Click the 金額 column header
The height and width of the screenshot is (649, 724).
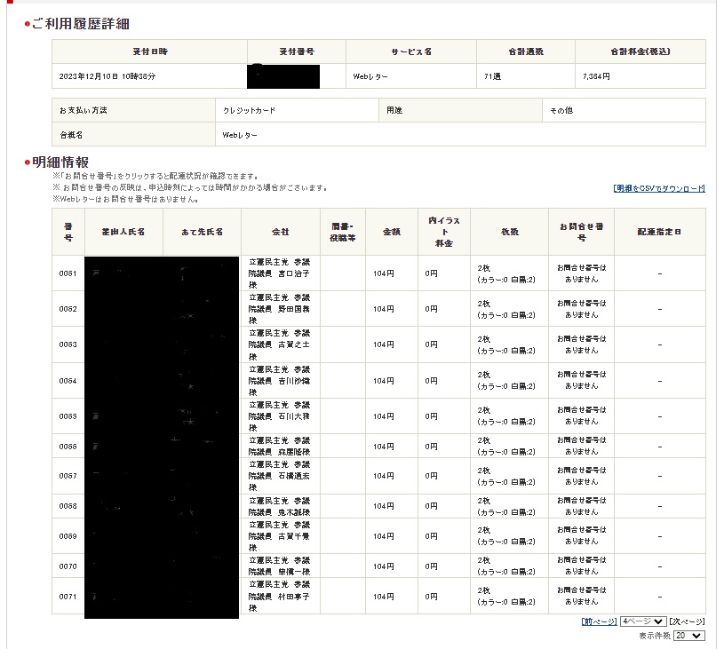[x=391, y=232]
